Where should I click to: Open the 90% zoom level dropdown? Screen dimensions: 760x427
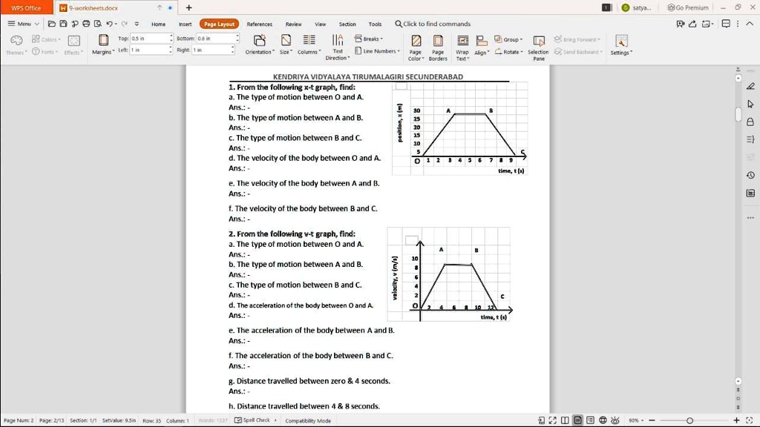click(x=636, y=420)
